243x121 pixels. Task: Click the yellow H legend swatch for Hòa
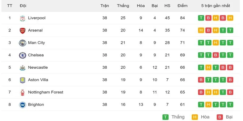point(195,117)
